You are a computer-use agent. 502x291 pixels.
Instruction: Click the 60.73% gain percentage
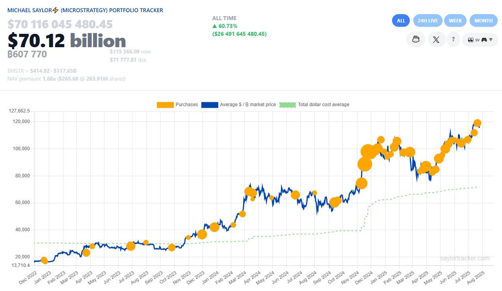[x=225, y=26]
